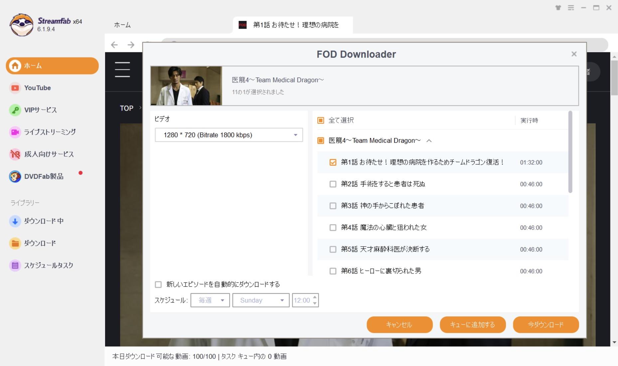Enable 新しいエピソードを自動的にダウンロードする
618x366 pixels.
158,284
